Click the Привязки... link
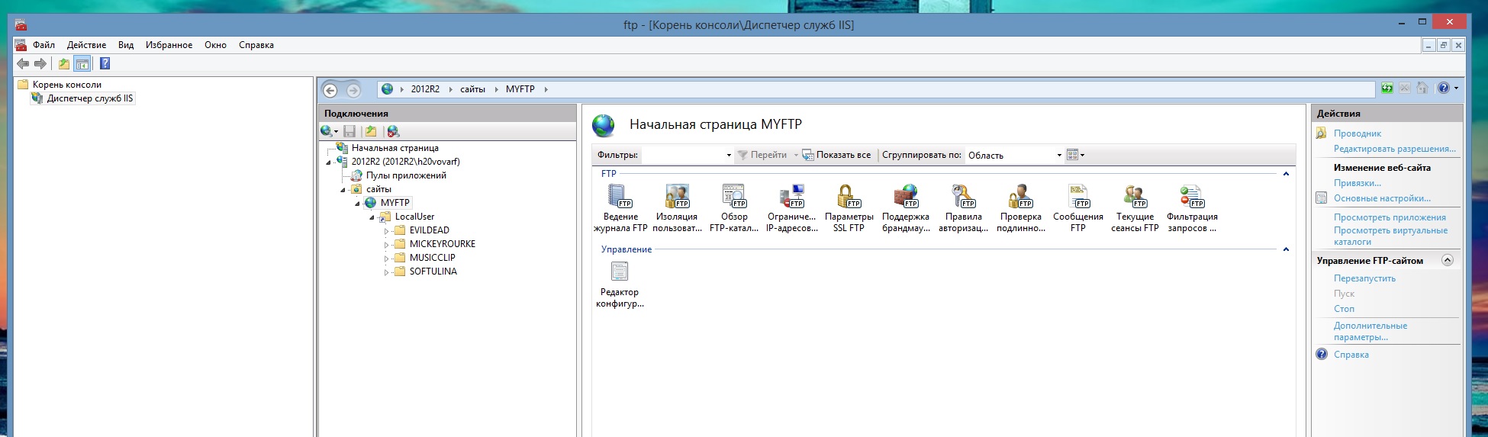Screen dimensions: 1488x437 coord(1357,183)
